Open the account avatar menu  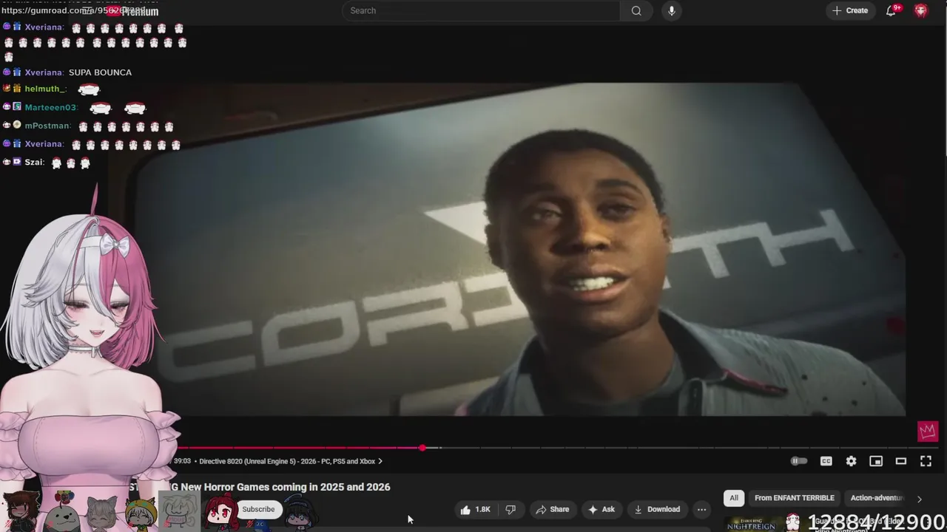tap(920, 10)
